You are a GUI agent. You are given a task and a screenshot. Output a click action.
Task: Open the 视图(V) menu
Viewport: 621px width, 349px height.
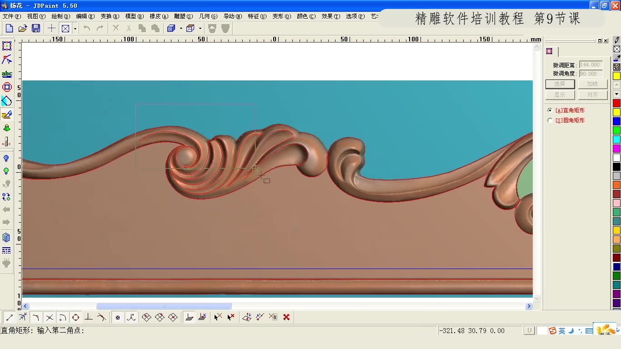[36, 16]
